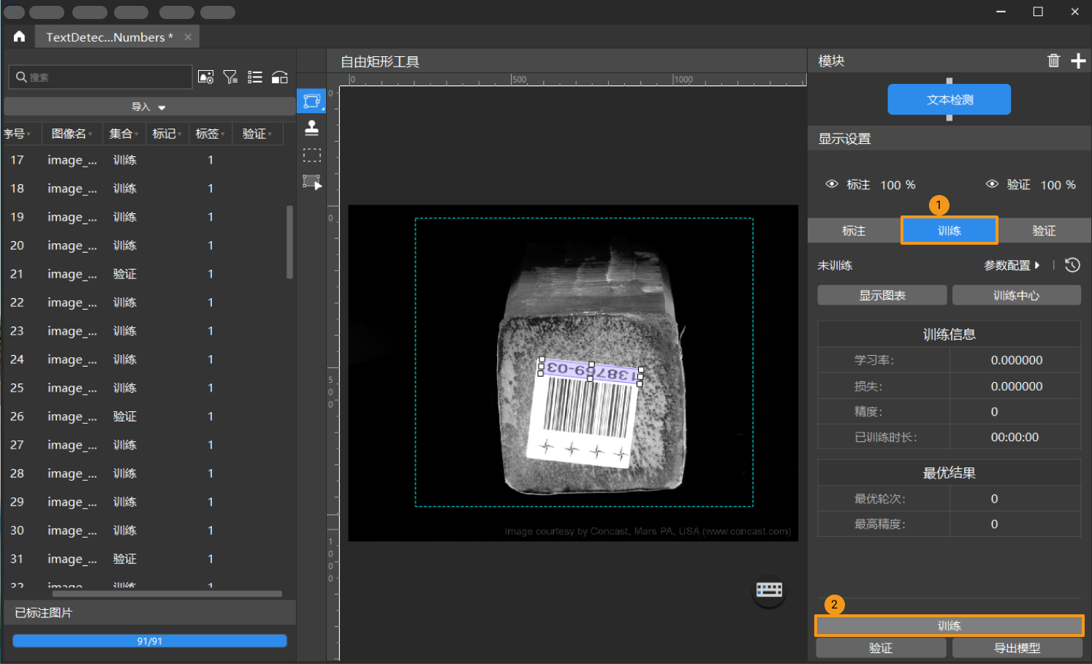Open the 序号 column filter arrow
The height and width of the screenshot is (664, 1092).
click(29, 134)
